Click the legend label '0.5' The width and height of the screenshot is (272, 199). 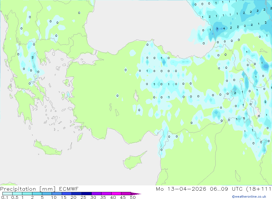15,197
